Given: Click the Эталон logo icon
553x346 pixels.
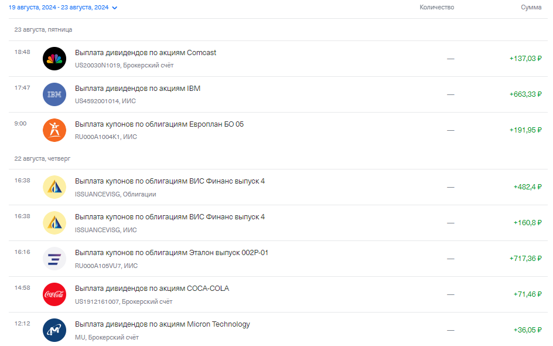Looking at the screenshot, I should (54, 259).
